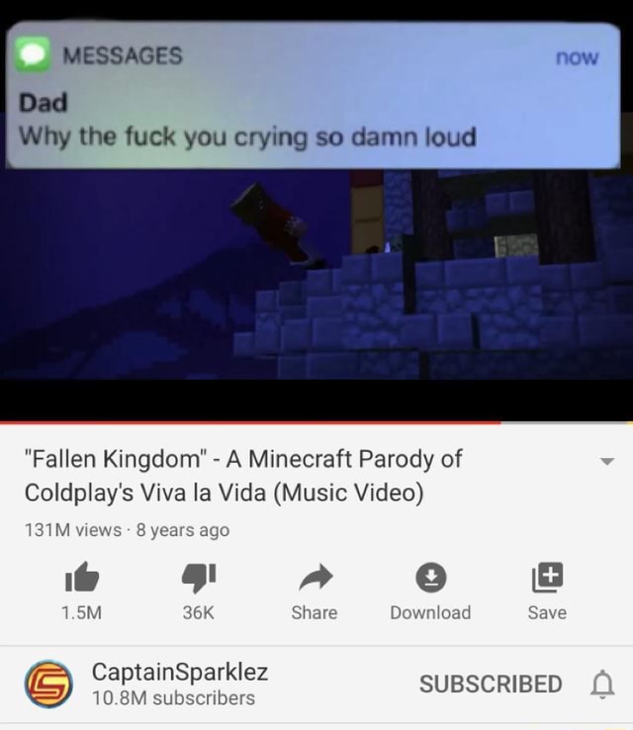Open the CaptainSparklez channel avatar
The width and height of the screenshot is (633, 730).
(x=48, y=684)
